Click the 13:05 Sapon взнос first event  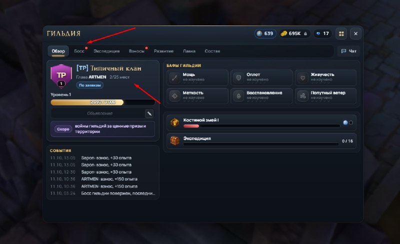coord(103,157)
